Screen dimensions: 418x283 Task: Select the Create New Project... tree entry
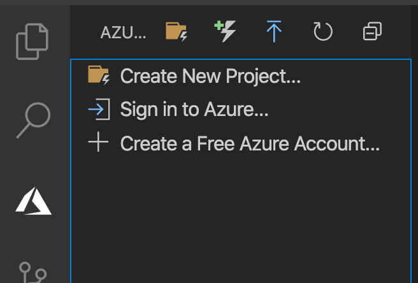[x=210, y=76]
